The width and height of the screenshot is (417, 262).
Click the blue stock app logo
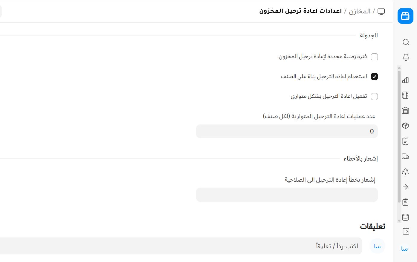pyautogui.click(x=405, y=16)
